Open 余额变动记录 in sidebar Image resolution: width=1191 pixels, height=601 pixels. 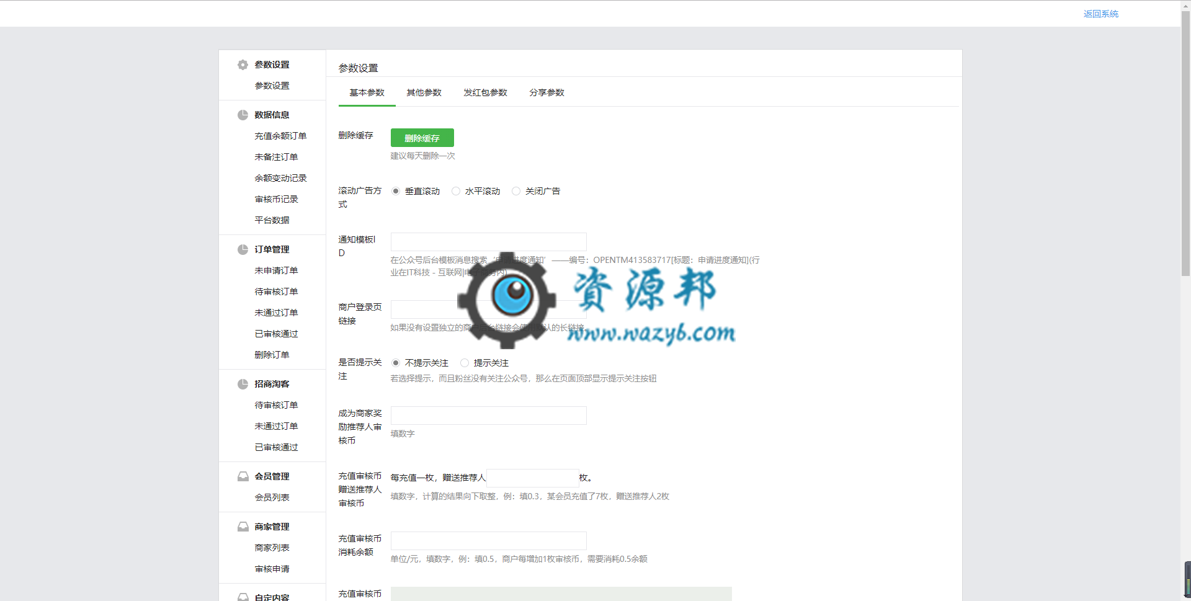[x=280, y=178]
